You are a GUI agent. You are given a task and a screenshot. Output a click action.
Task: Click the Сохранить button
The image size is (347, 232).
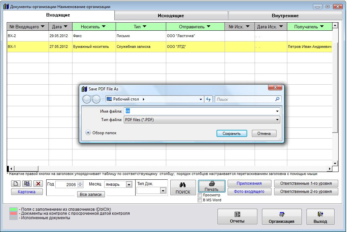click(x=231, y=134)
